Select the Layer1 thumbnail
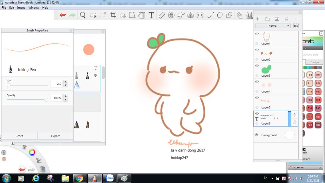325x183 pixels. tap(266, 37)
